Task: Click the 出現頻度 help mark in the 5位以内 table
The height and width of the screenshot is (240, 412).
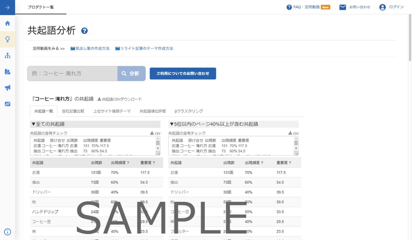Action: tap(262, 163)
